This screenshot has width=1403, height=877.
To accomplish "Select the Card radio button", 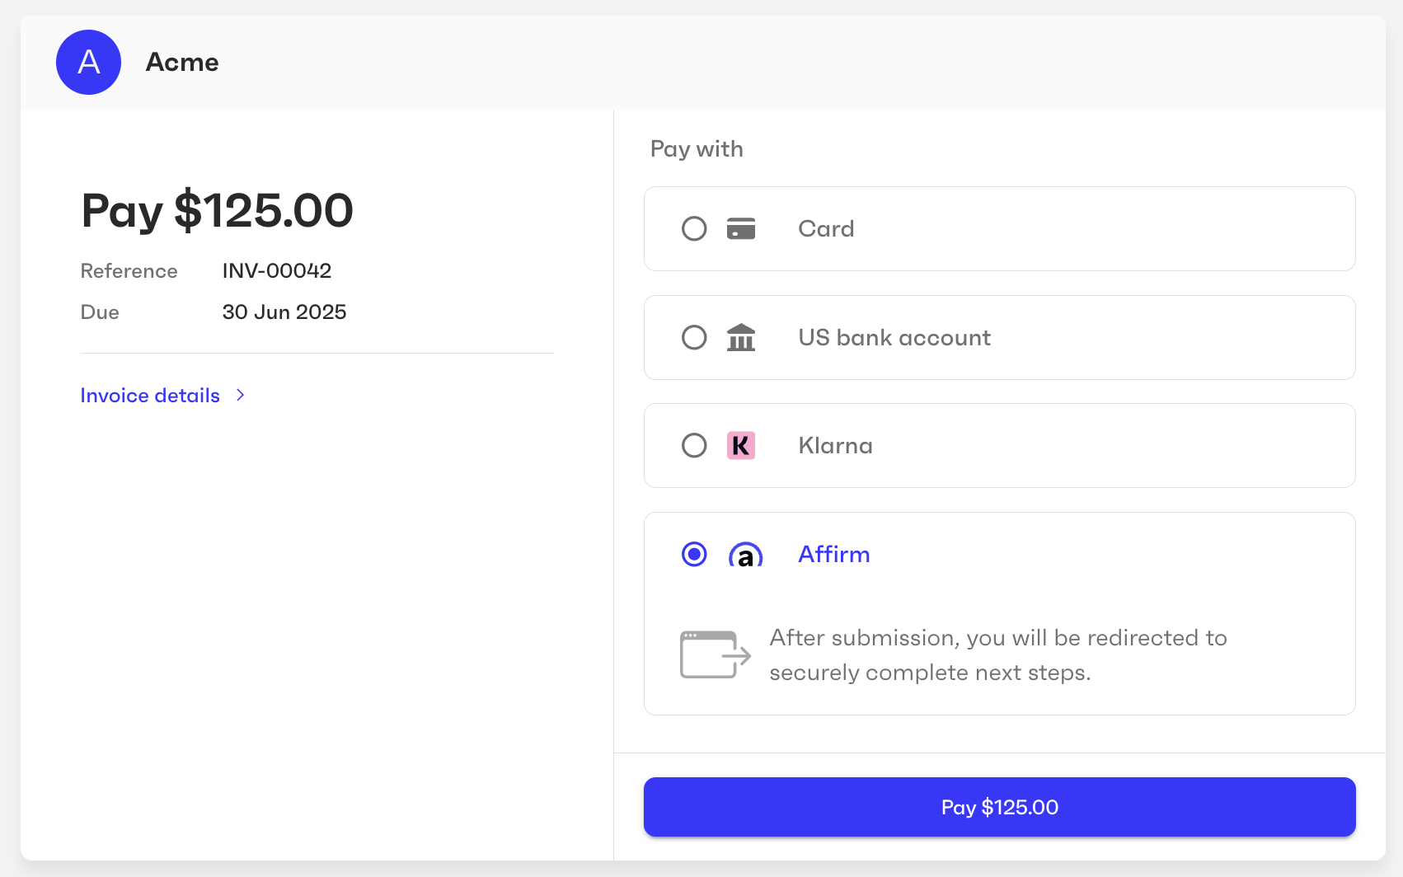I will coord(694,228).
